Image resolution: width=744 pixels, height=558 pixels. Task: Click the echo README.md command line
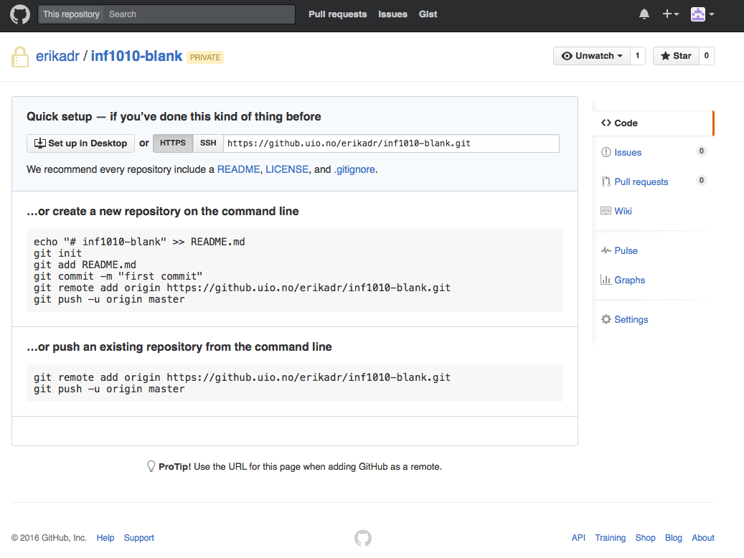[x=139, y=242]
